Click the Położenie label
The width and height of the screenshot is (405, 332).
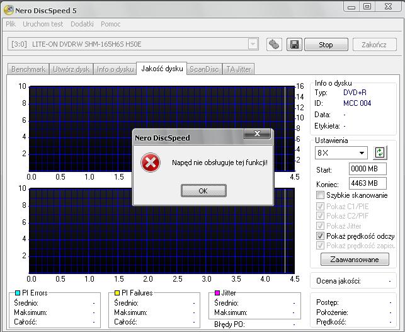pyautogui.click(x=332, y=312)
